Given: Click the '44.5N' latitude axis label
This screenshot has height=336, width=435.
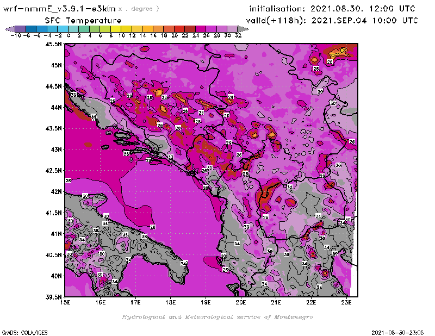Looking at the screenshot, I should pyautogui.click(x=53, y=86).
